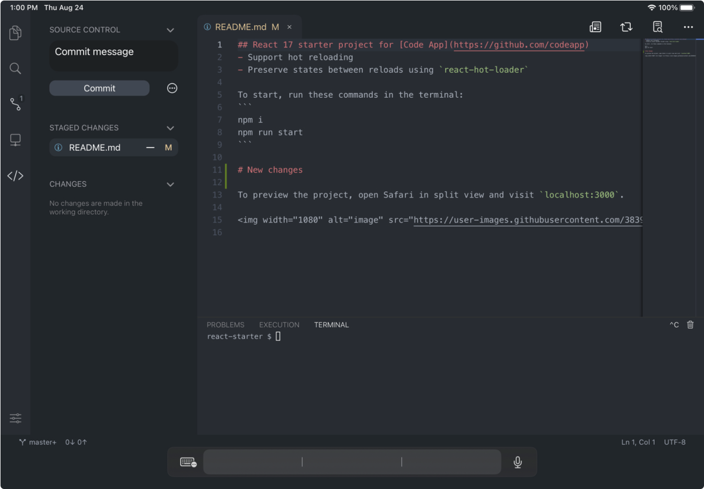Close the README.md editor tab
This screenshot has height=489, width=704.
(289, 27)
